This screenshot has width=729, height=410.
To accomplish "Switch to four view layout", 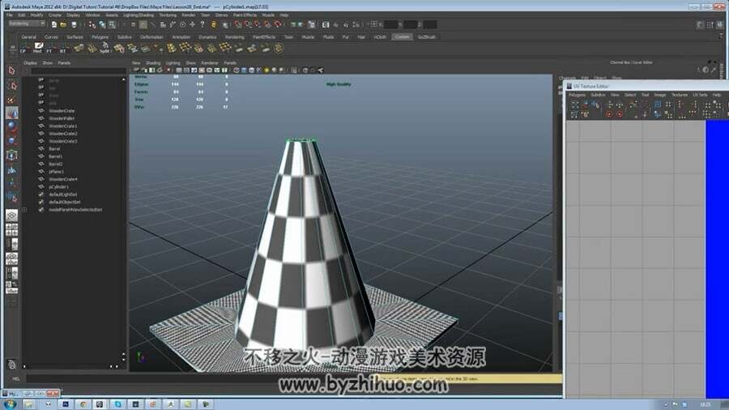I will [11, 229].
